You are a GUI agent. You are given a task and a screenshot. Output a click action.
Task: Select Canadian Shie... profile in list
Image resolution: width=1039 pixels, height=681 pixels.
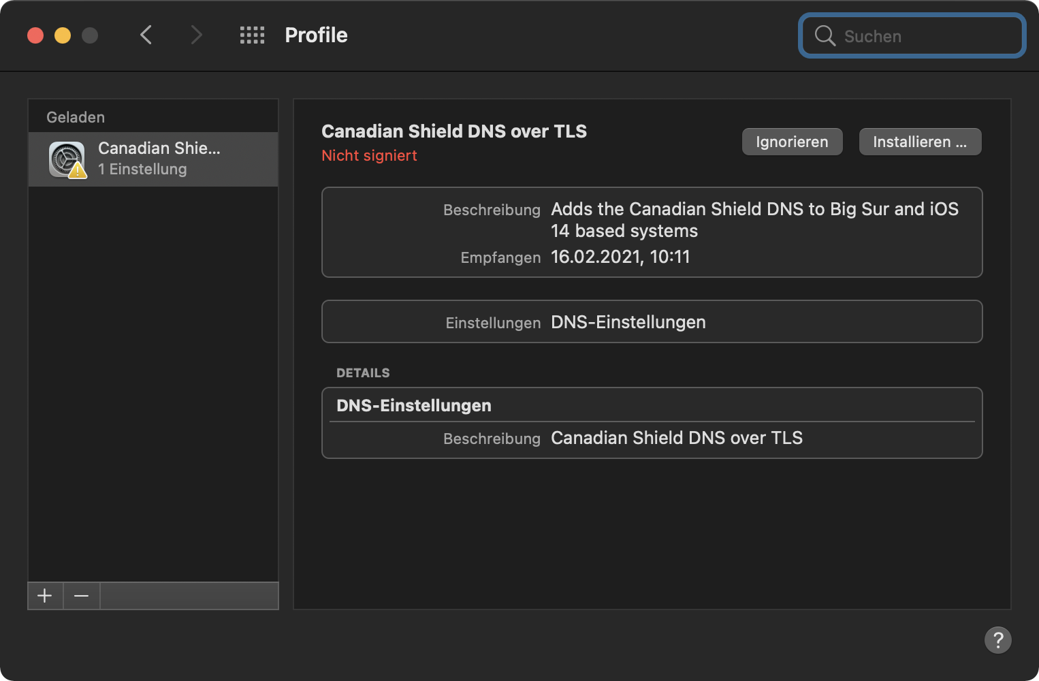pos(159,159)
